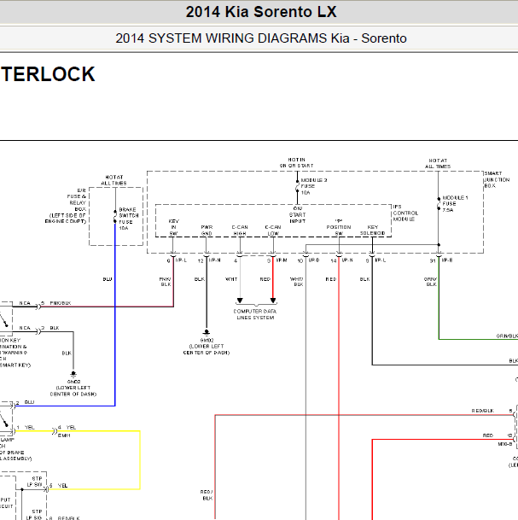This screenshot has height=520, width=518.
Task: Click the '(SMART KEY)' text
Action: 15,365
